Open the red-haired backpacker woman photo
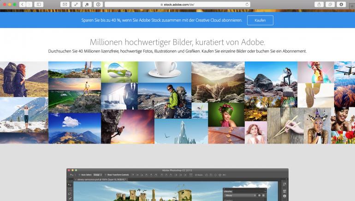Viewport: 355px width, 201px height. [24, 79]
